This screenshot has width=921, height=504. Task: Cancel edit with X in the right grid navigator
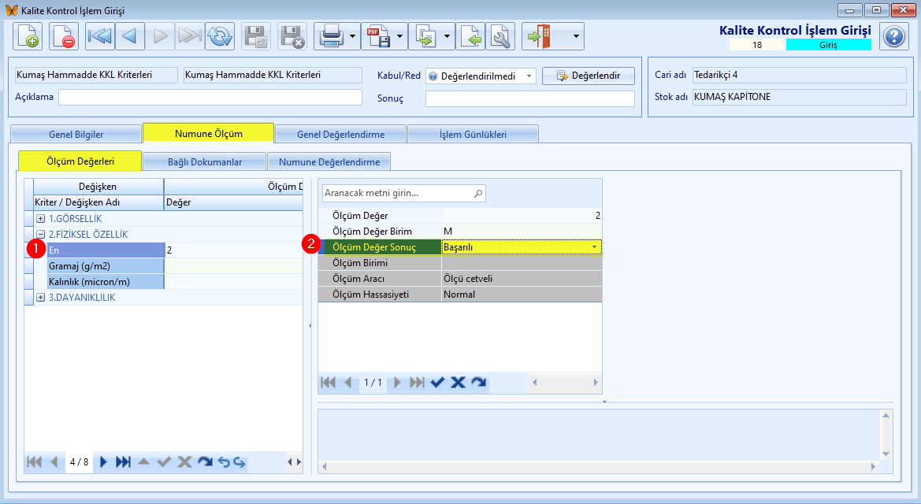coord(458,383)
